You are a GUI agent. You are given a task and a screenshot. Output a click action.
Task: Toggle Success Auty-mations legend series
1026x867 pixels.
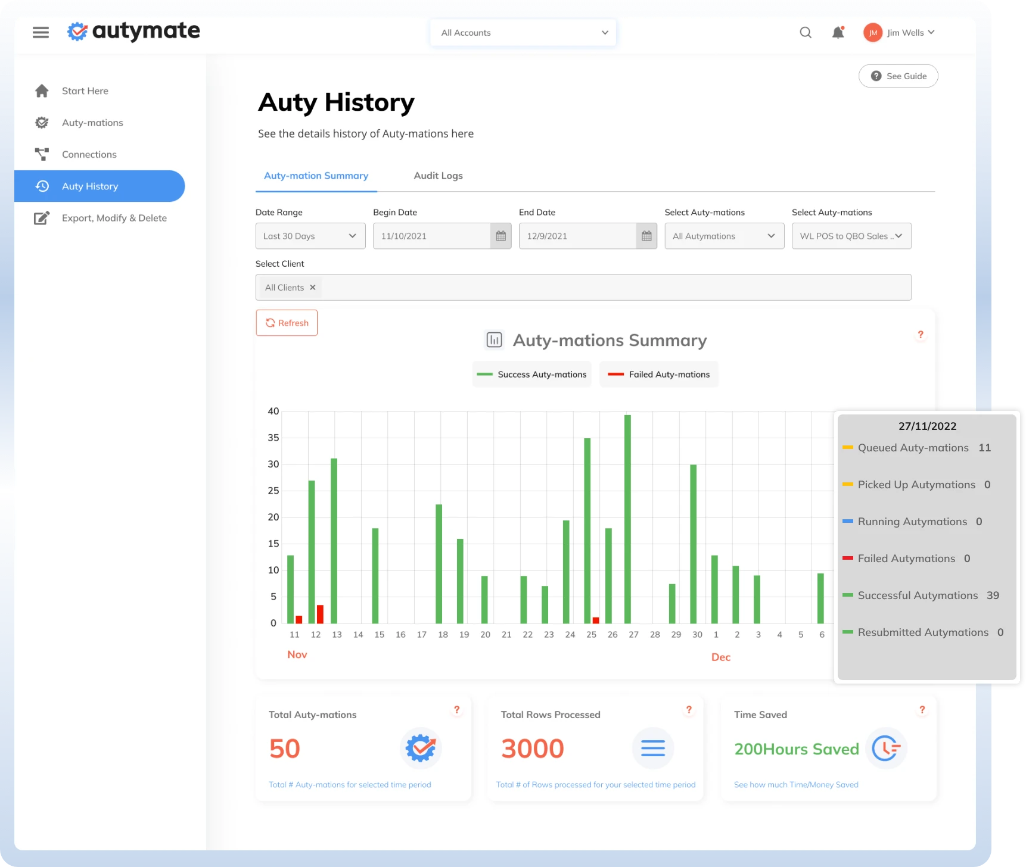531,375
